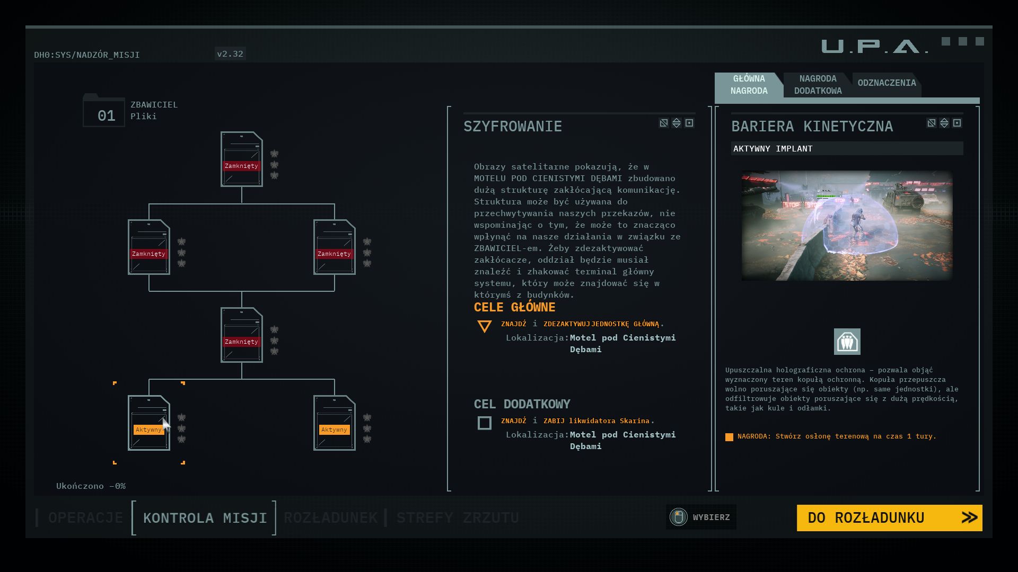This screenshot has width=1018, height=572.
Task: Go to the Operacje section
Action: (85, 517)
